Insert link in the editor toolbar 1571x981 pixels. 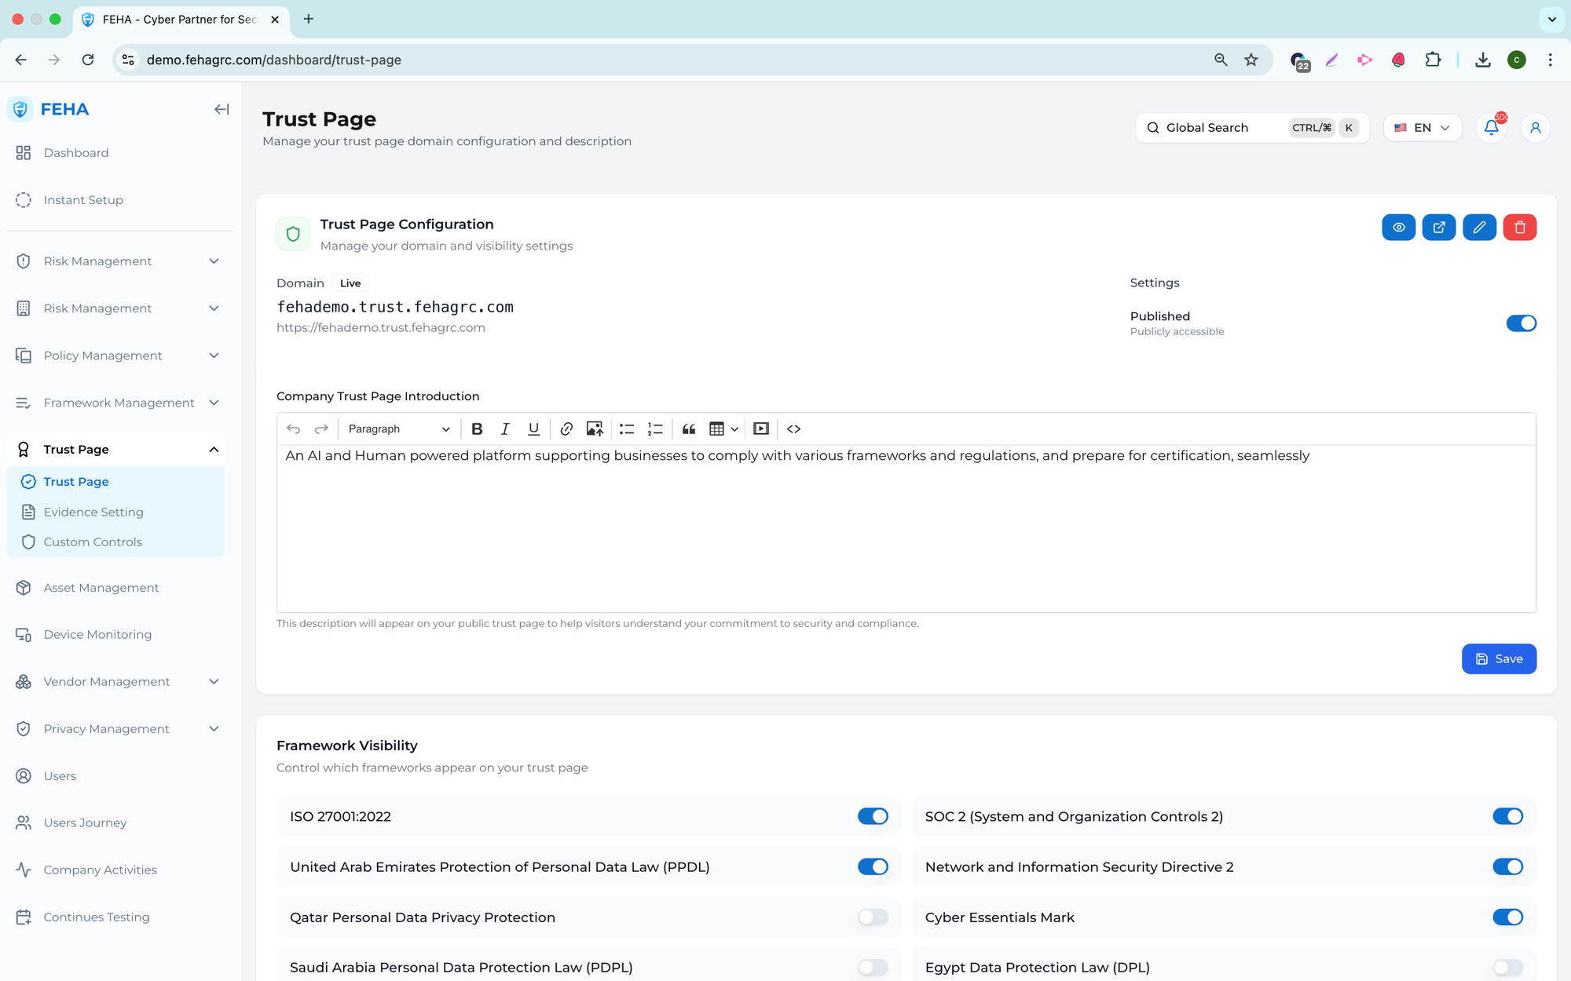point(566,429)
